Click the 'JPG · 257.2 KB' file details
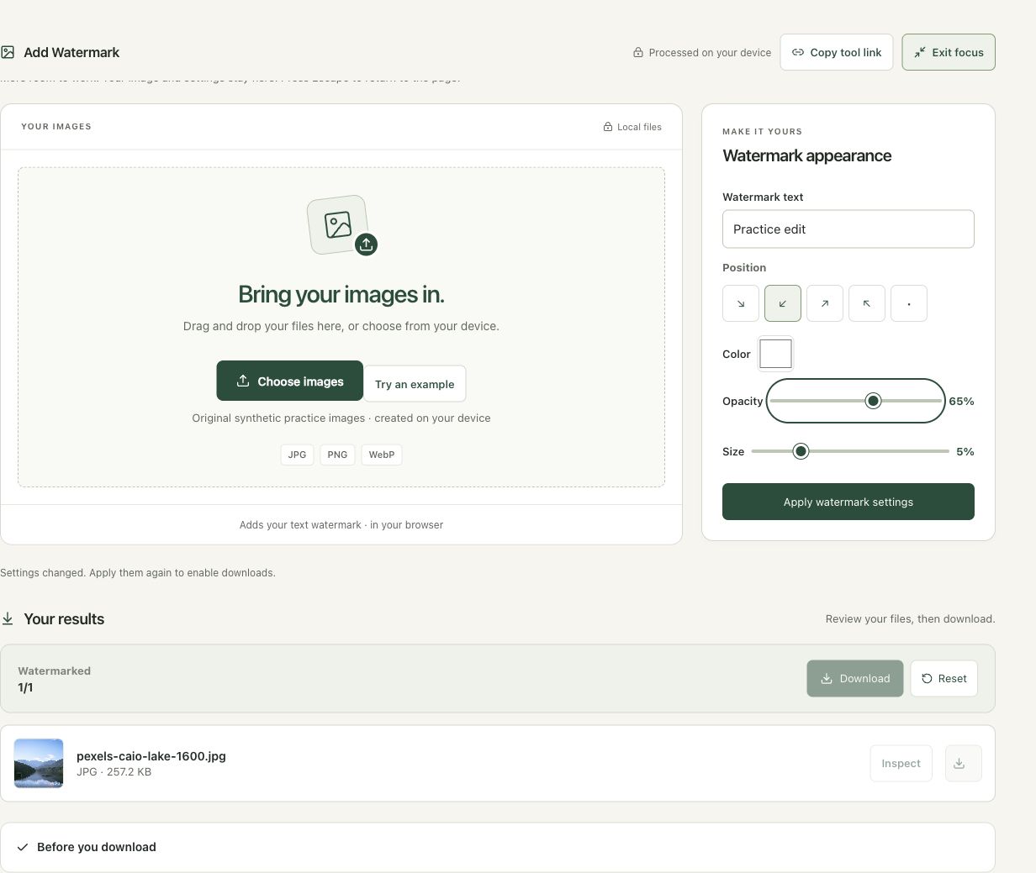This screenshot has width=1036, height=873. click(x=114, y=771)
